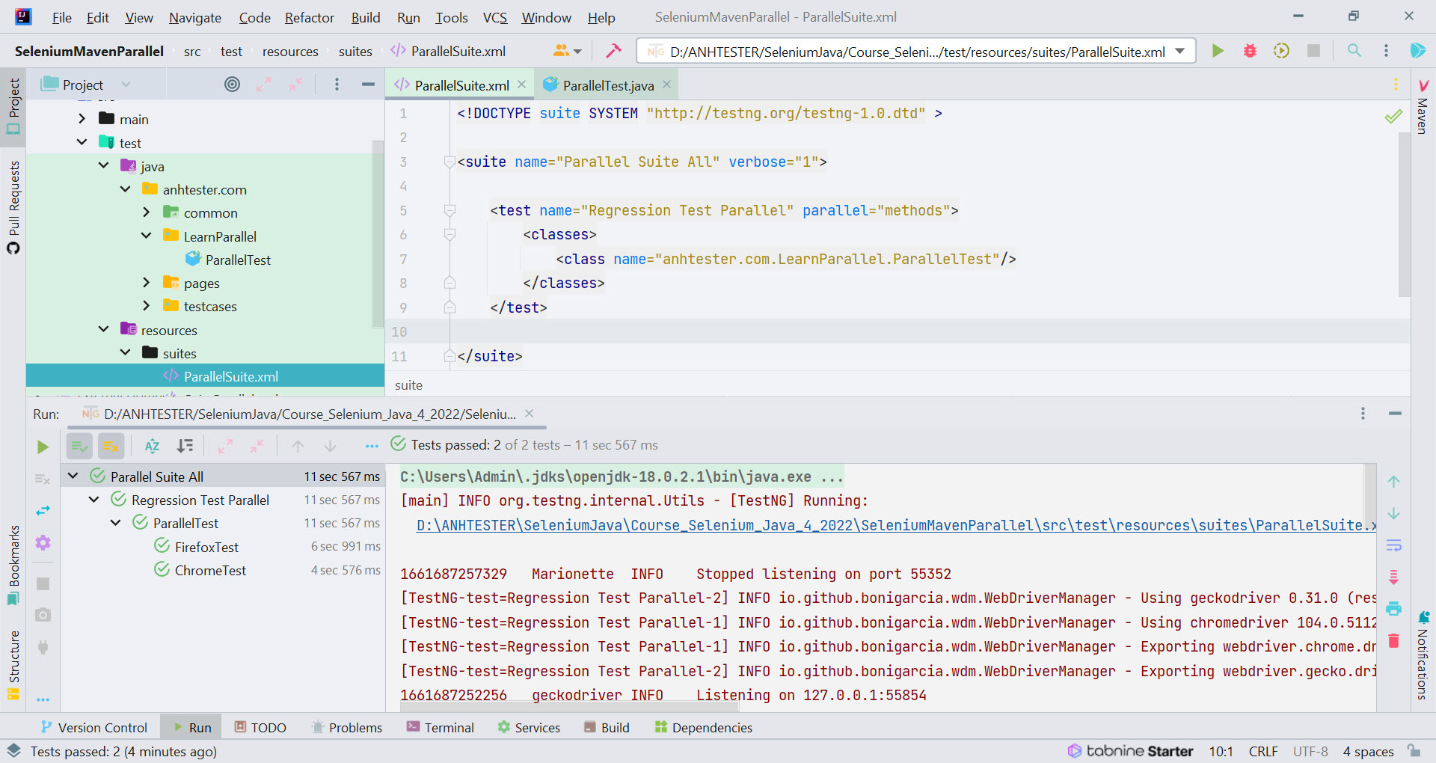Collapse the java folder node
1436x763 pixels.
click(x=104, y=165)
